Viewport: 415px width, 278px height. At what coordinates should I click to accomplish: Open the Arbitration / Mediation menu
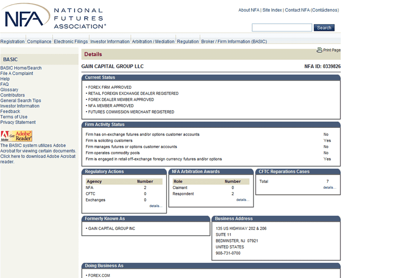[153, 42]
